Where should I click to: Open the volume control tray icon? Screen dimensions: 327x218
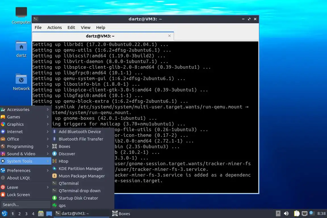(x=286, y=213)
